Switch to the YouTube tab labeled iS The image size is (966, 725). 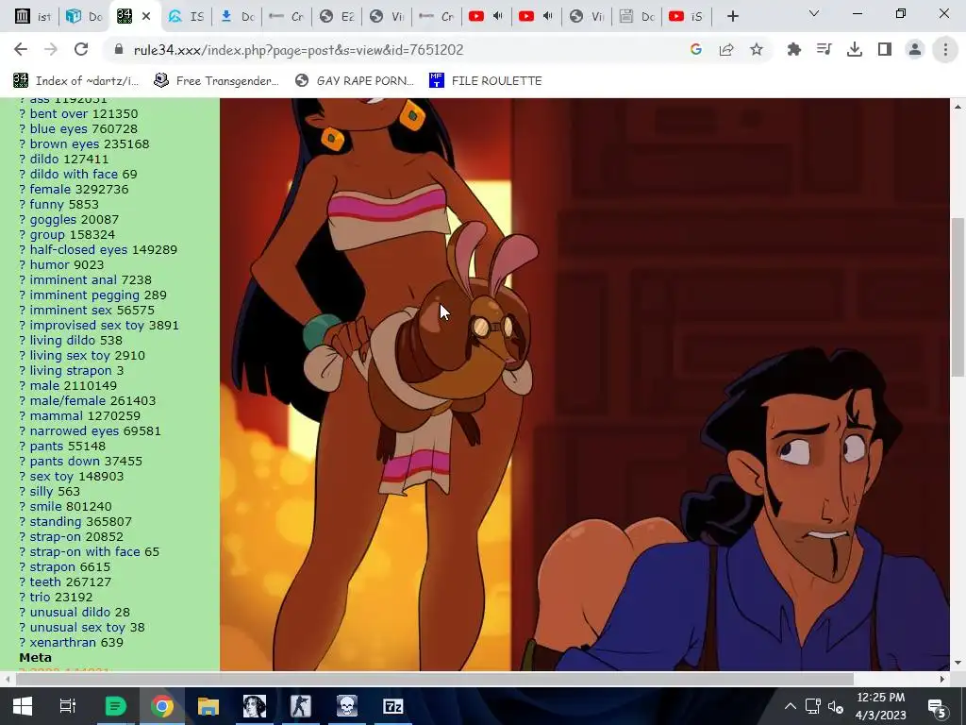(687, 16)
